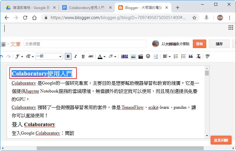Click the word TensorFlow in the post
This screenshot has height=151, width=236.
(x=132, y=108)
